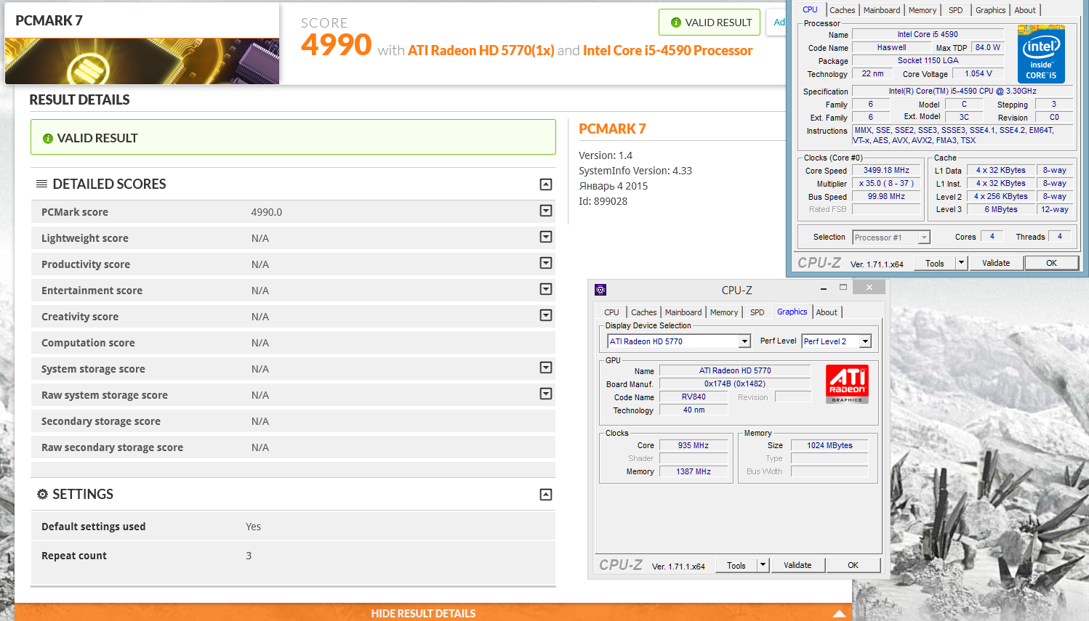
Task: Expand the Entertainment score row
Action: pos(546,289)
